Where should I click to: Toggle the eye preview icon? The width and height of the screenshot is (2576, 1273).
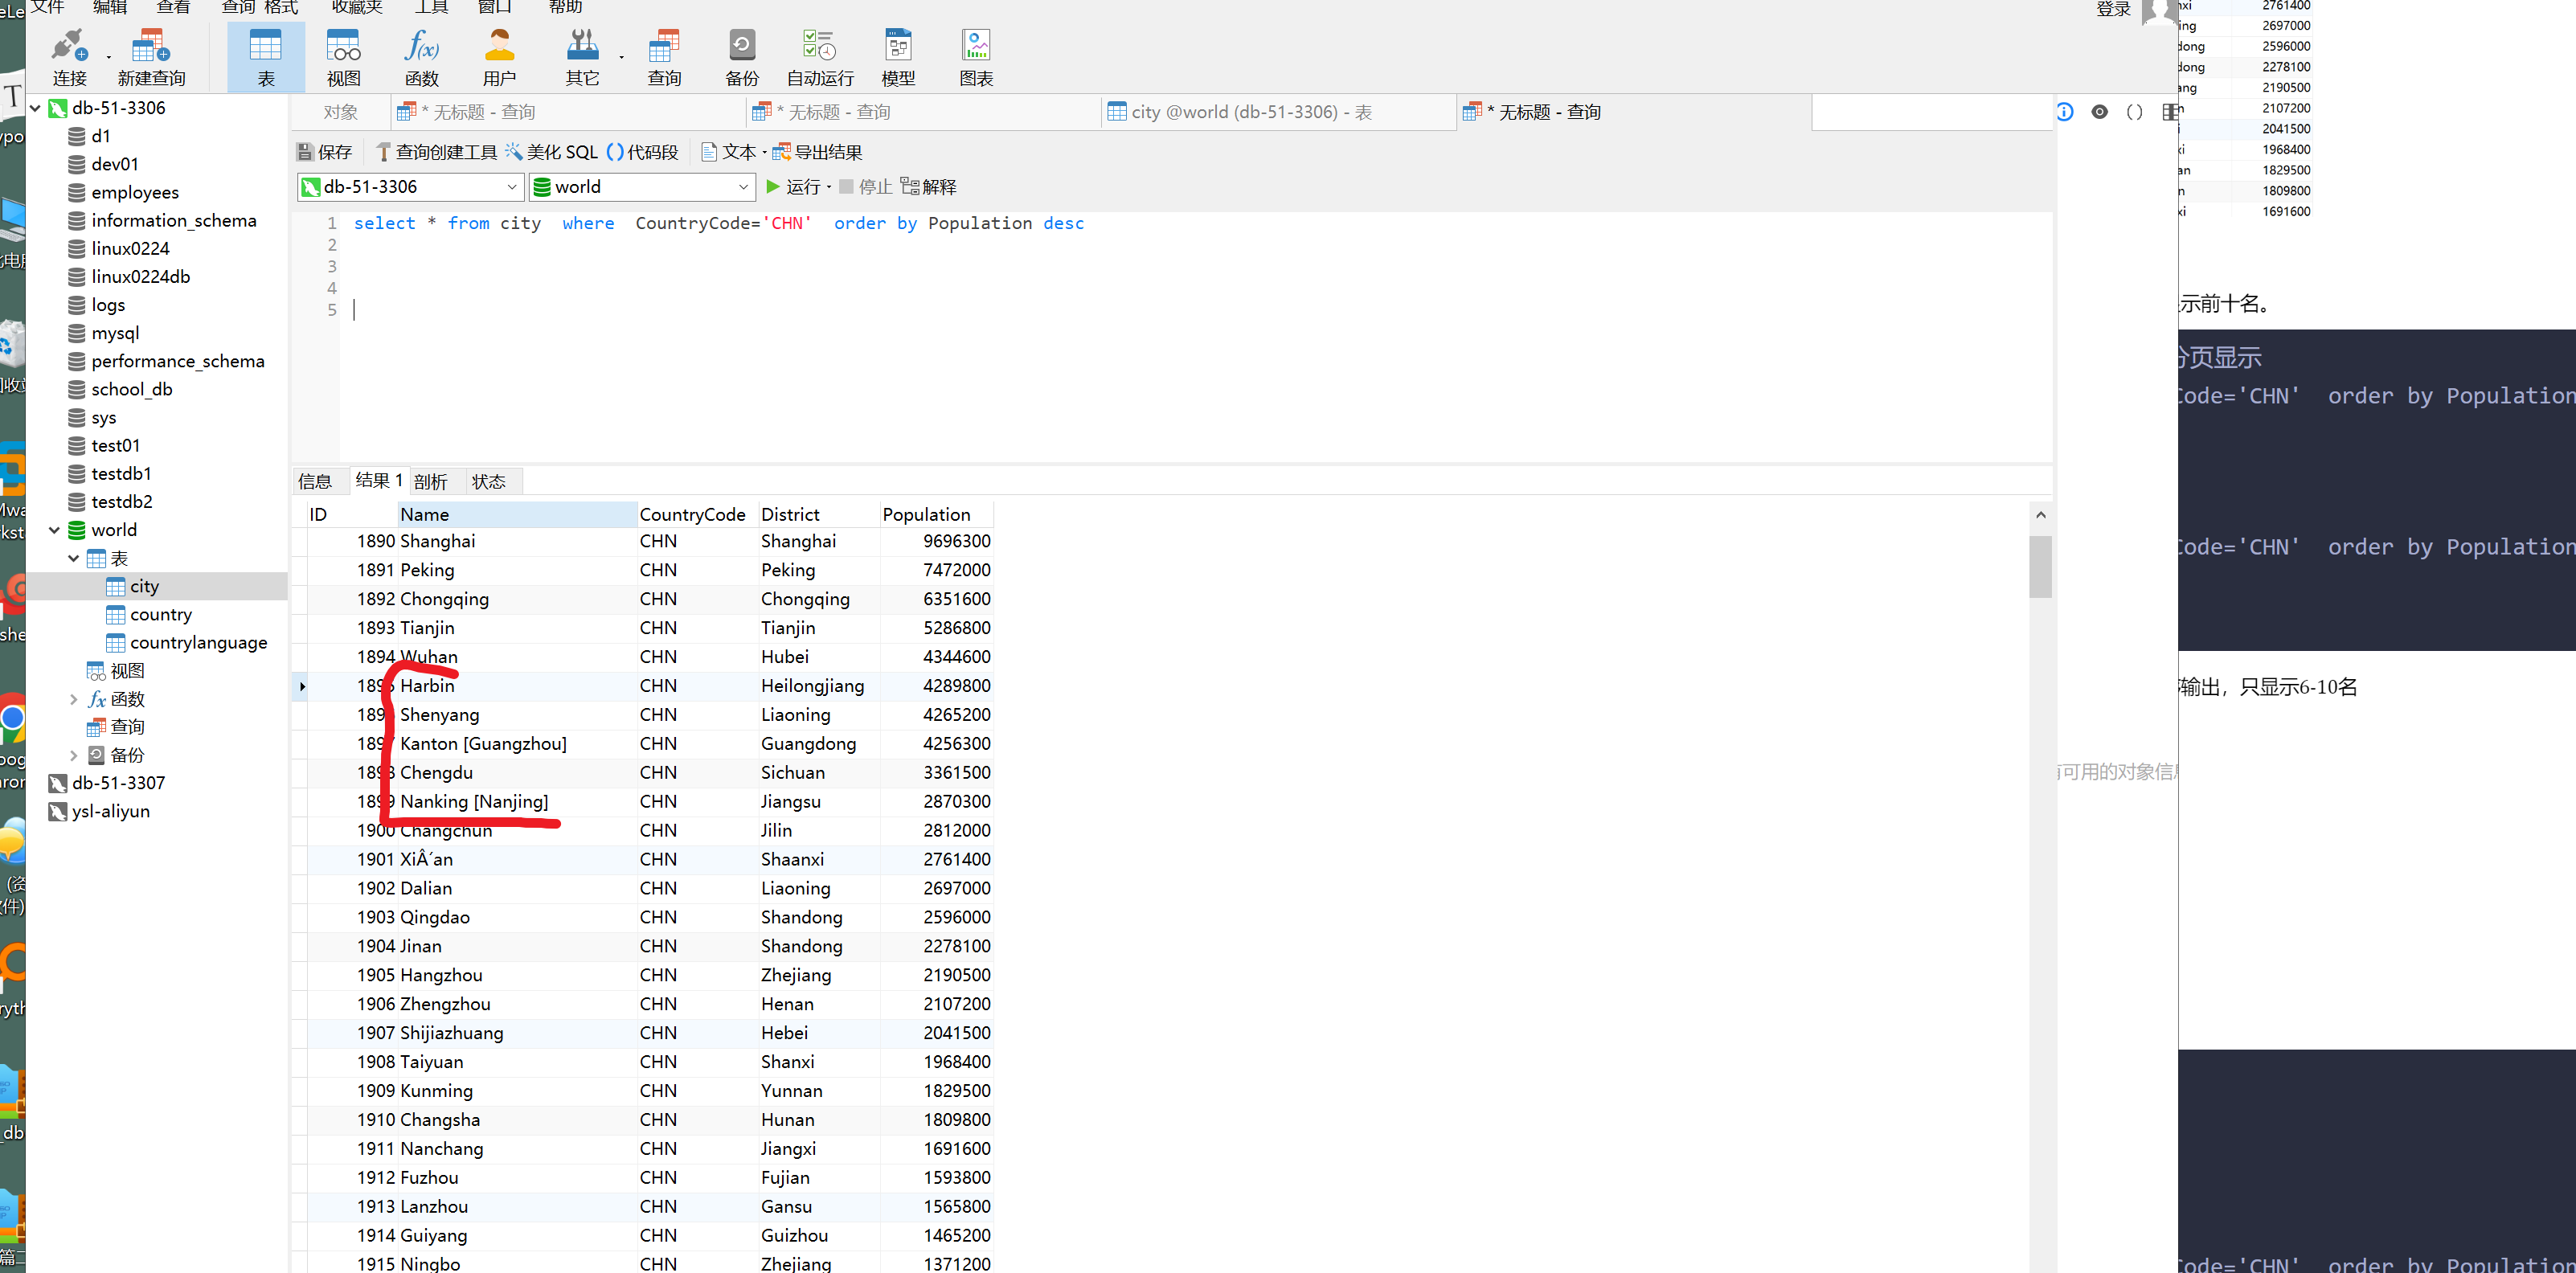(x=2099, y=112)
